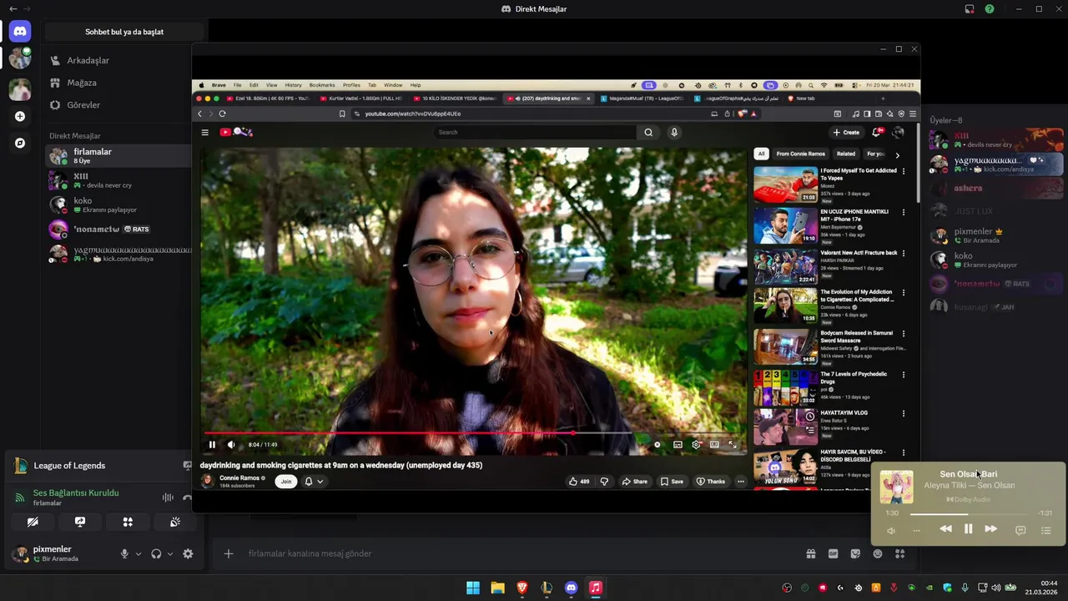Open YouTube player settings gear

click(x=696, y=445)
